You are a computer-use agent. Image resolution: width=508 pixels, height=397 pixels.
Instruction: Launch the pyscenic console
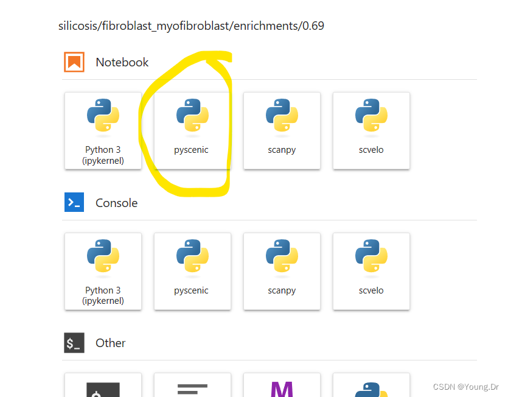coord(192,272)
